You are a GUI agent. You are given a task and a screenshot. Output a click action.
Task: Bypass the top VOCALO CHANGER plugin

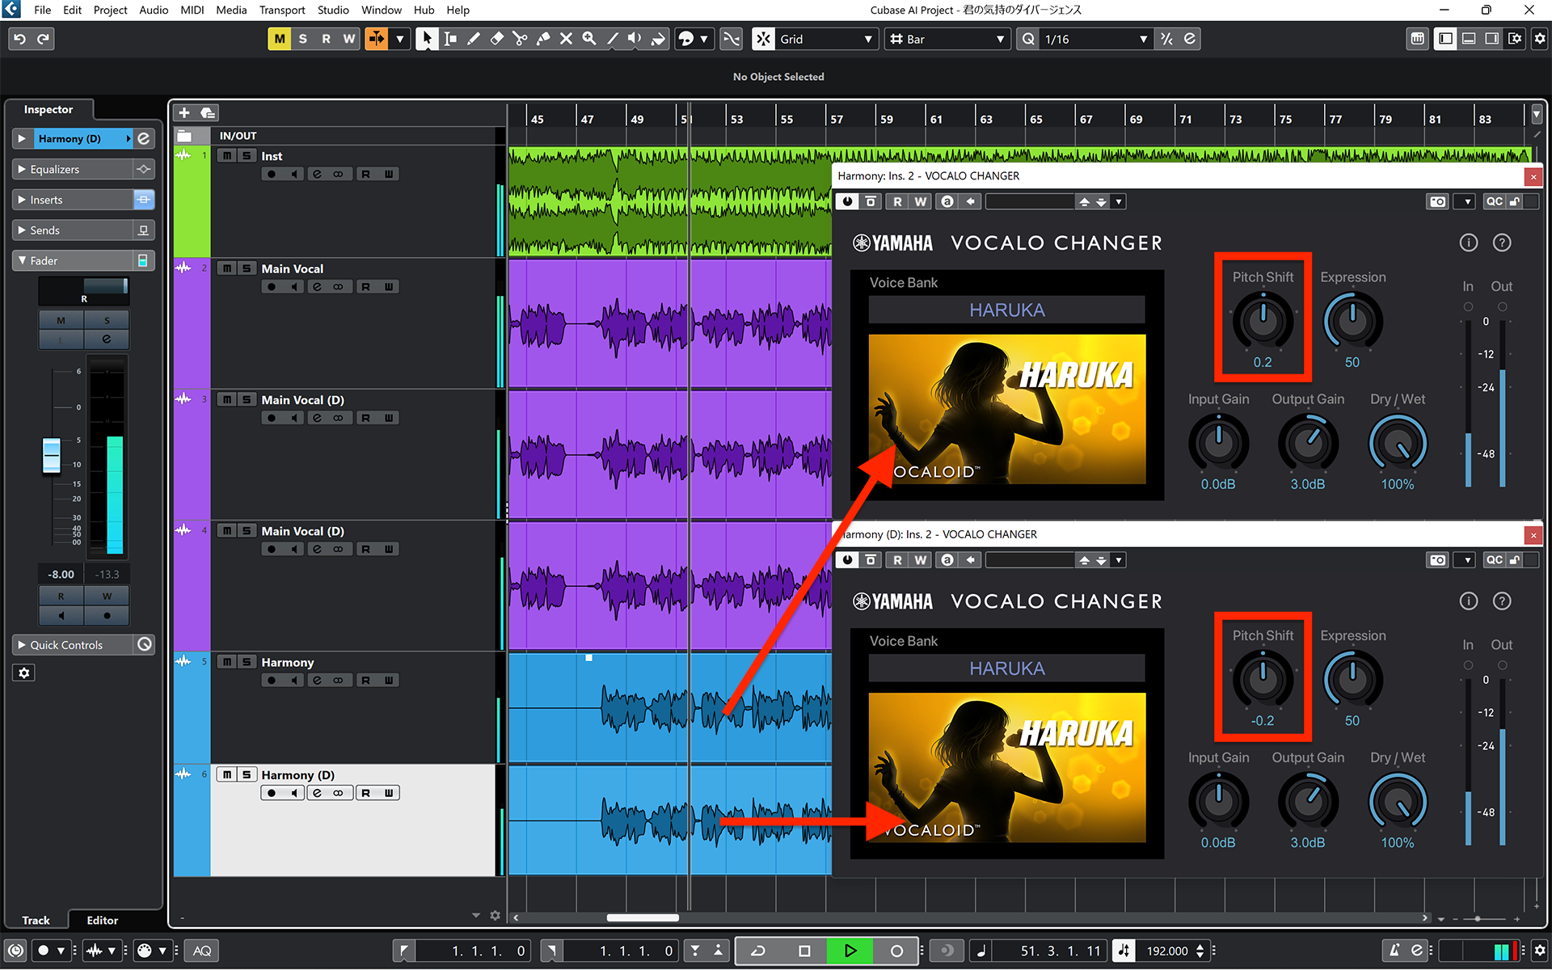pyautogui.click(x=847, y=201)
